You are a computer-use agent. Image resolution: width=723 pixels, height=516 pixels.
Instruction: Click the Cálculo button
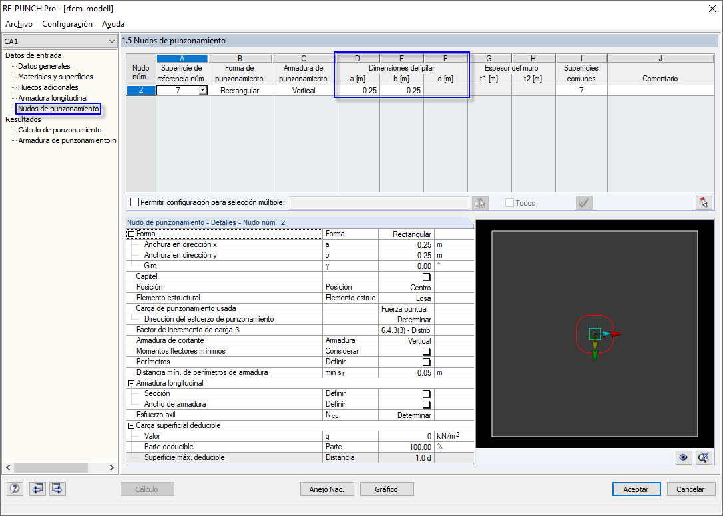pos(147,489)
